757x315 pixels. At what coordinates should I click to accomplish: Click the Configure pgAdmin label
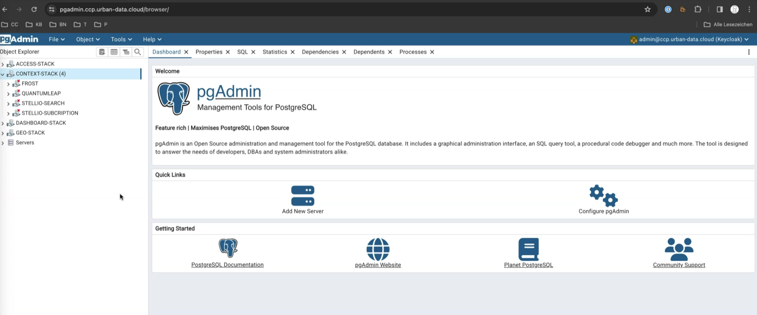click(604, 211)
